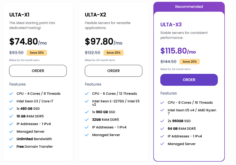This screenshot has width=236, height=165.
Task: Select the ULTA-X2 plan title
Action: pos(93,15)
